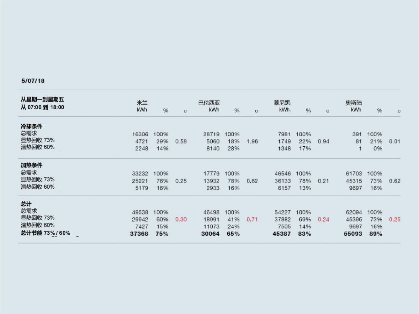The image size is (419, 314).
Task: Click the red 0.25 value for 奥斯陆
Action: click(395, 219)
